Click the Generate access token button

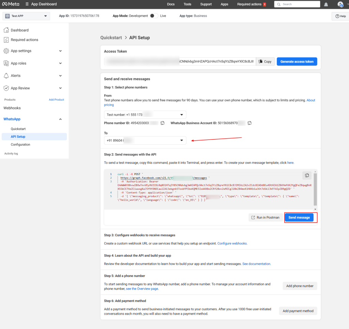(297, 61)
